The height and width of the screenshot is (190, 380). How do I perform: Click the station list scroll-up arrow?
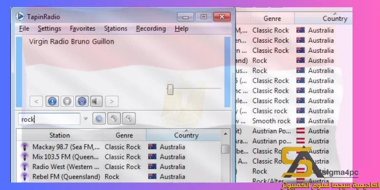click(x=225, y=134)
